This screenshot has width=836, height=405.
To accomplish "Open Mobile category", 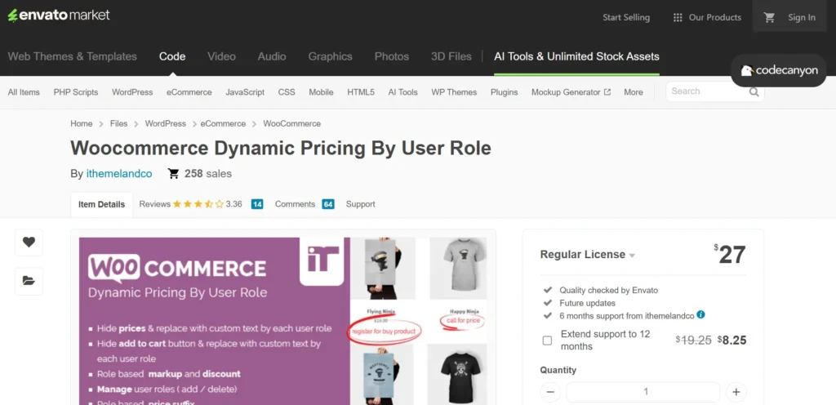I will (321, 92).
